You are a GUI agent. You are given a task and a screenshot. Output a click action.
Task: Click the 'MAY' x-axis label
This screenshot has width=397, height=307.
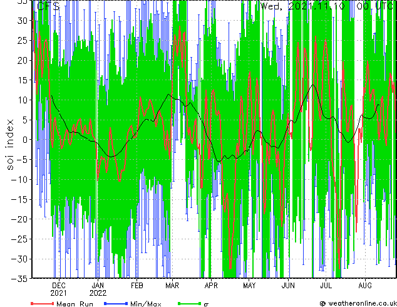click(249, 286)
